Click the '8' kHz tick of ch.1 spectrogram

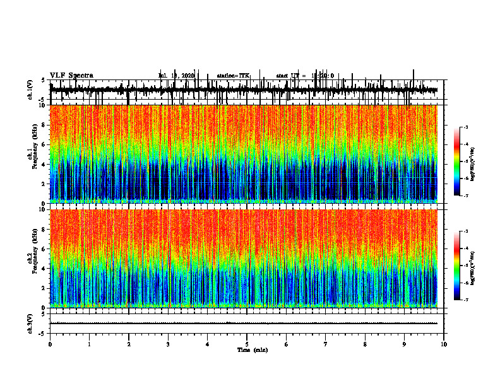coord(45,125)
